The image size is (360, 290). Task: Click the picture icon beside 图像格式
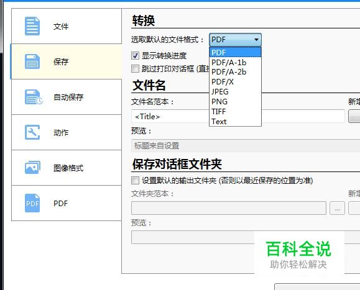tap(32, 167)
